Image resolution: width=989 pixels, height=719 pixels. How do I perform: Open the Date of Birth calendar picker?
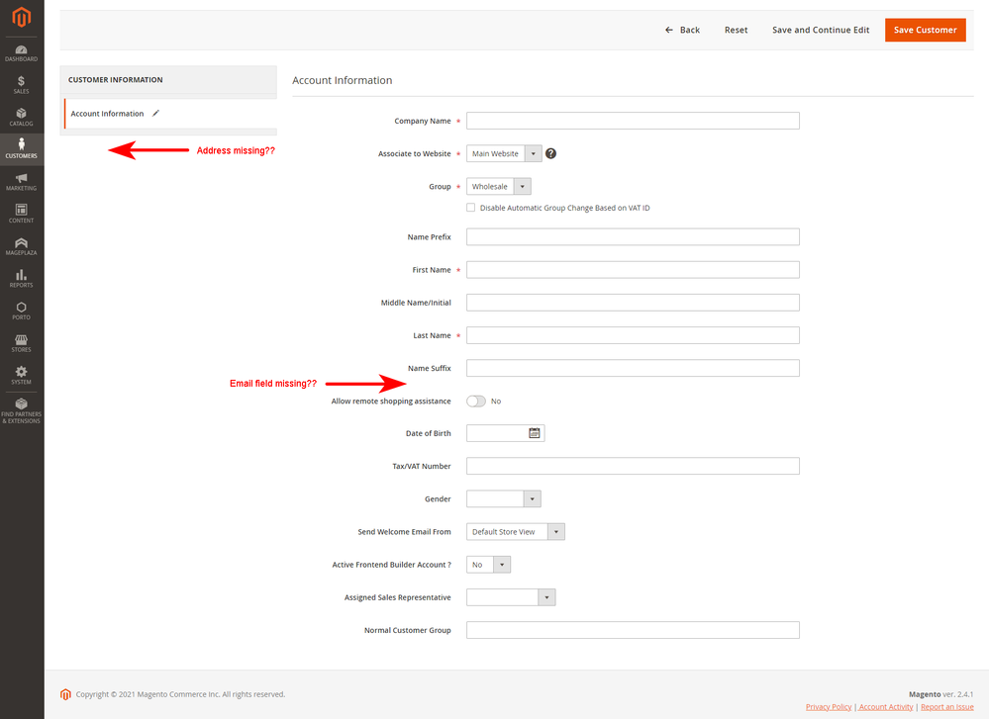[x=535, y=433]
